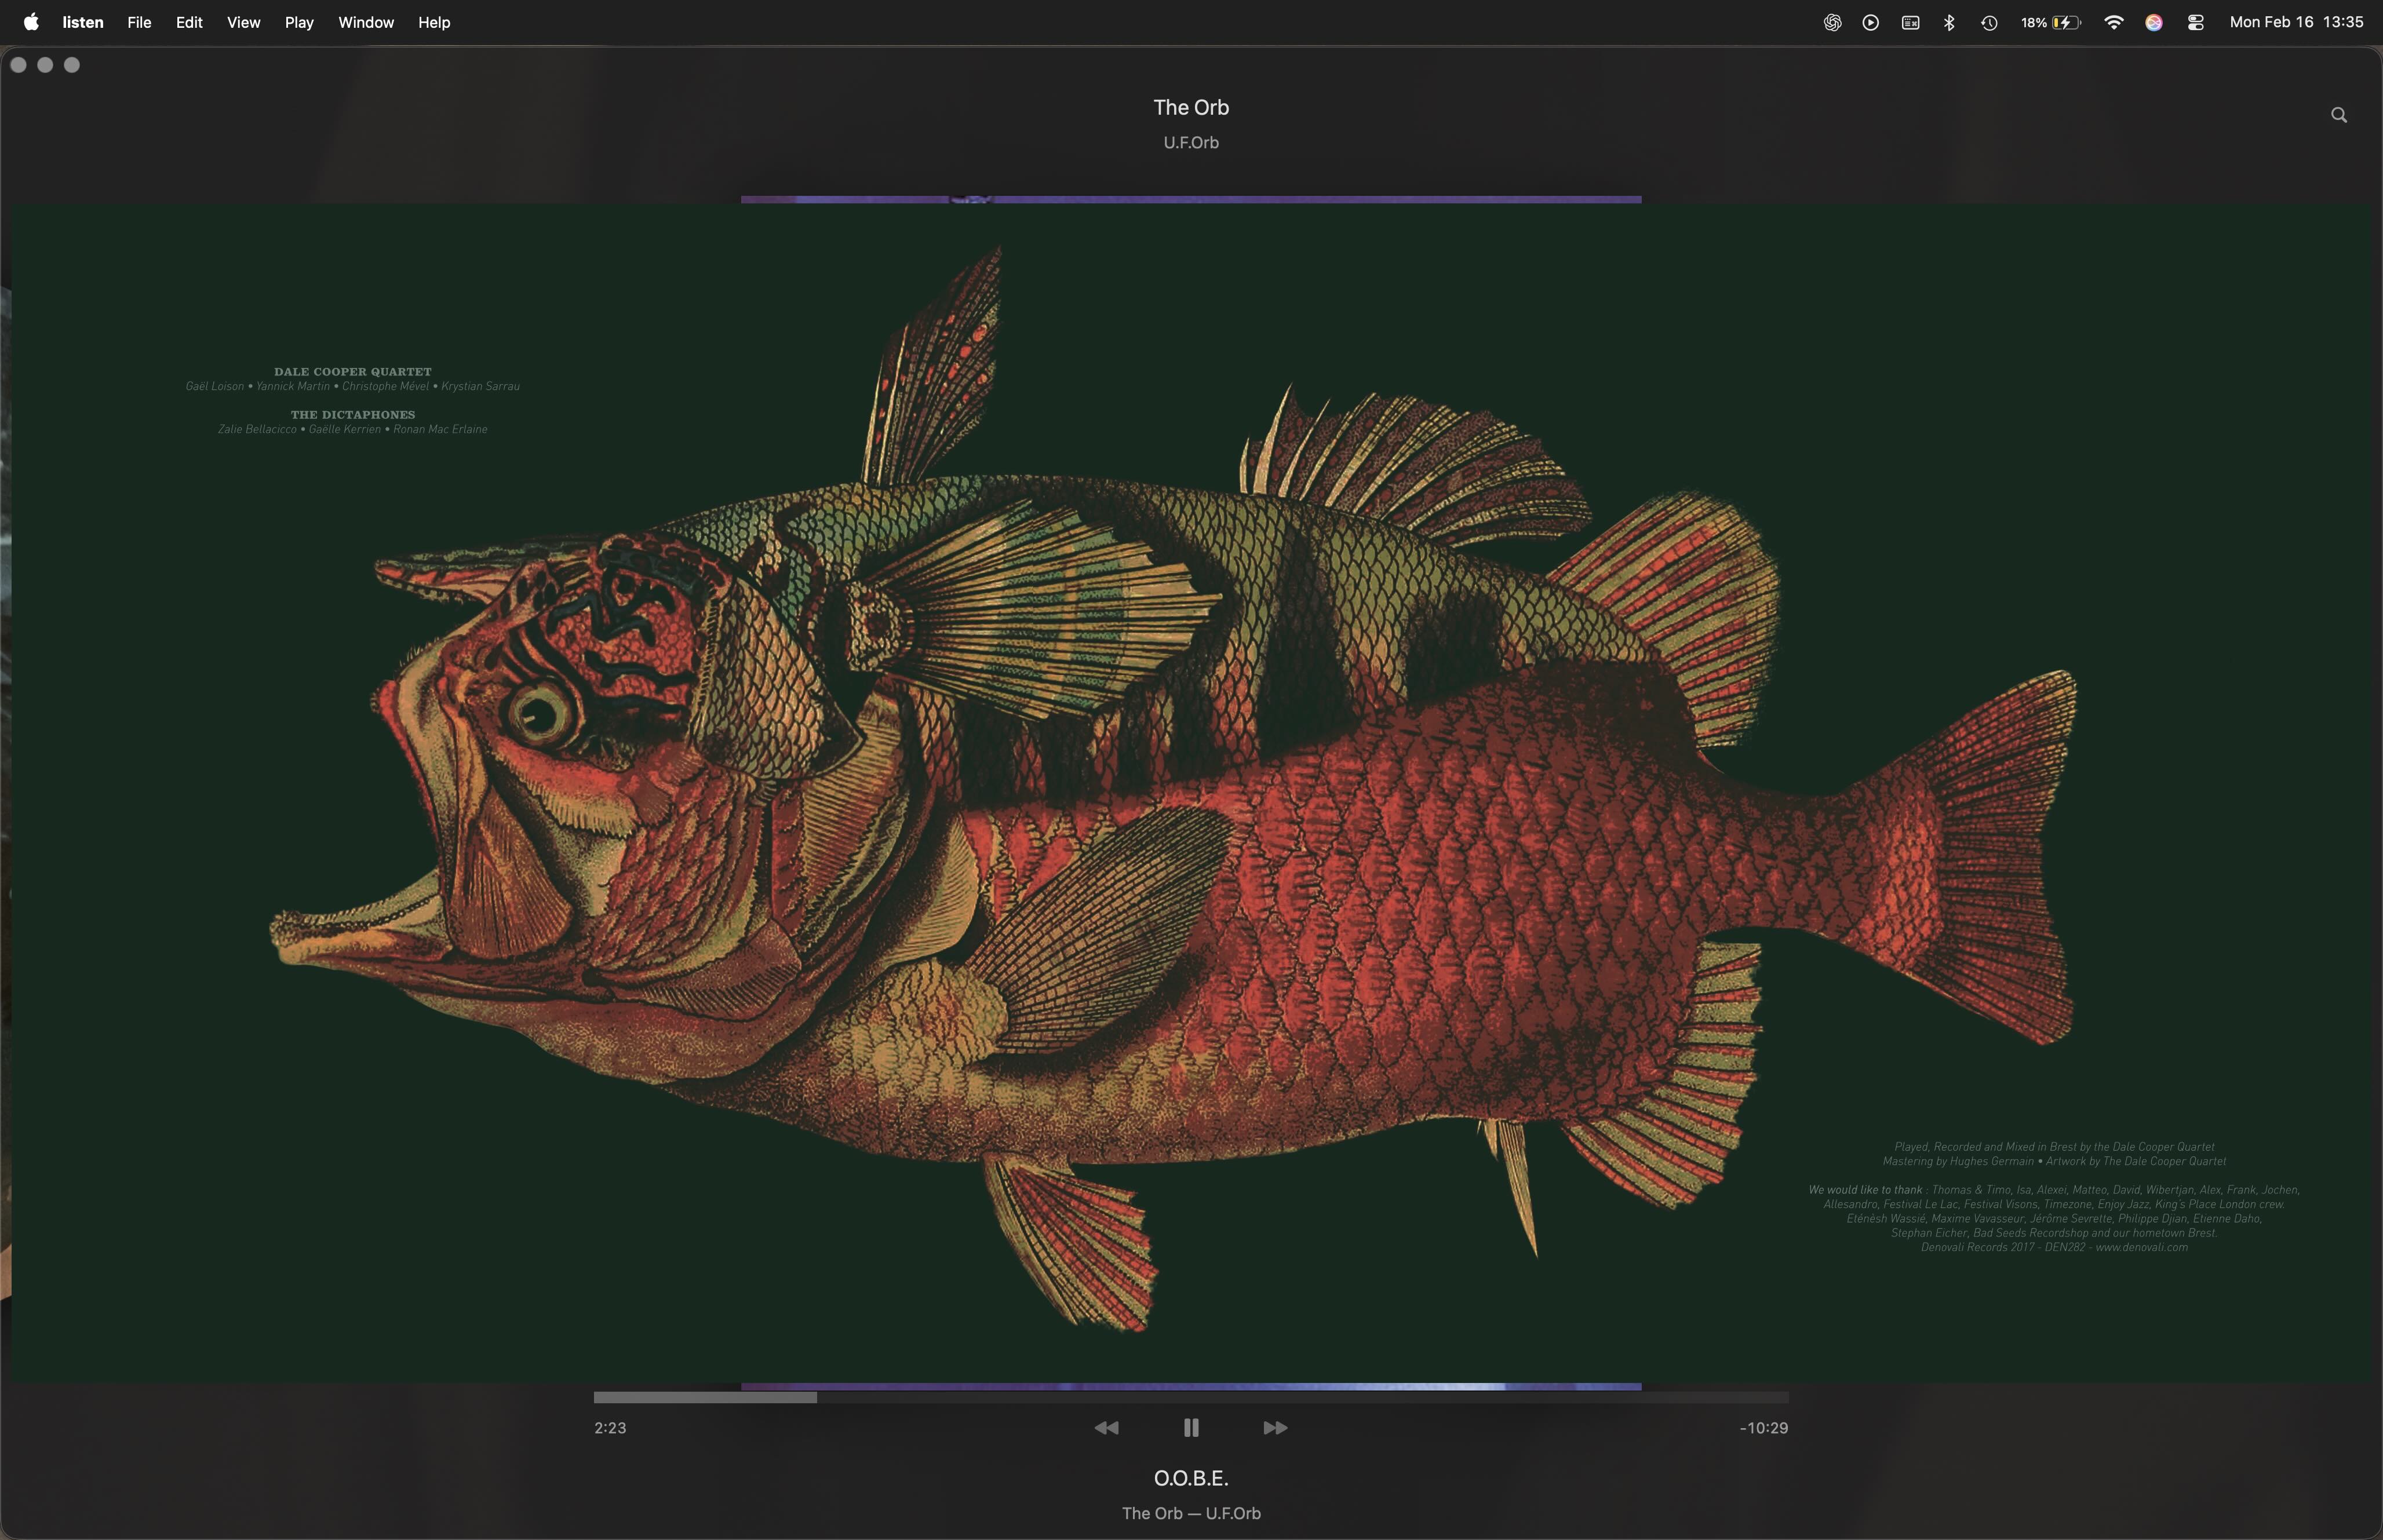The height and width of the screenshot is (1540, 2383).
Task: Click the playback progress bar
Action: (1190, 1397)
